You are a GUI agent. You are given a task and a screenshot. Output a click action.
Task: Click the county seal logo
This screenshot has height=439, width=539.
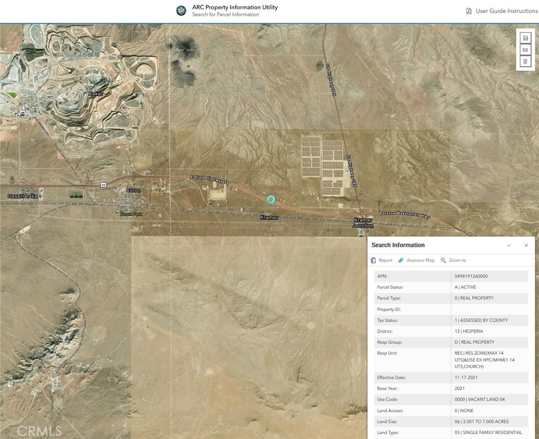click(181, 11)
